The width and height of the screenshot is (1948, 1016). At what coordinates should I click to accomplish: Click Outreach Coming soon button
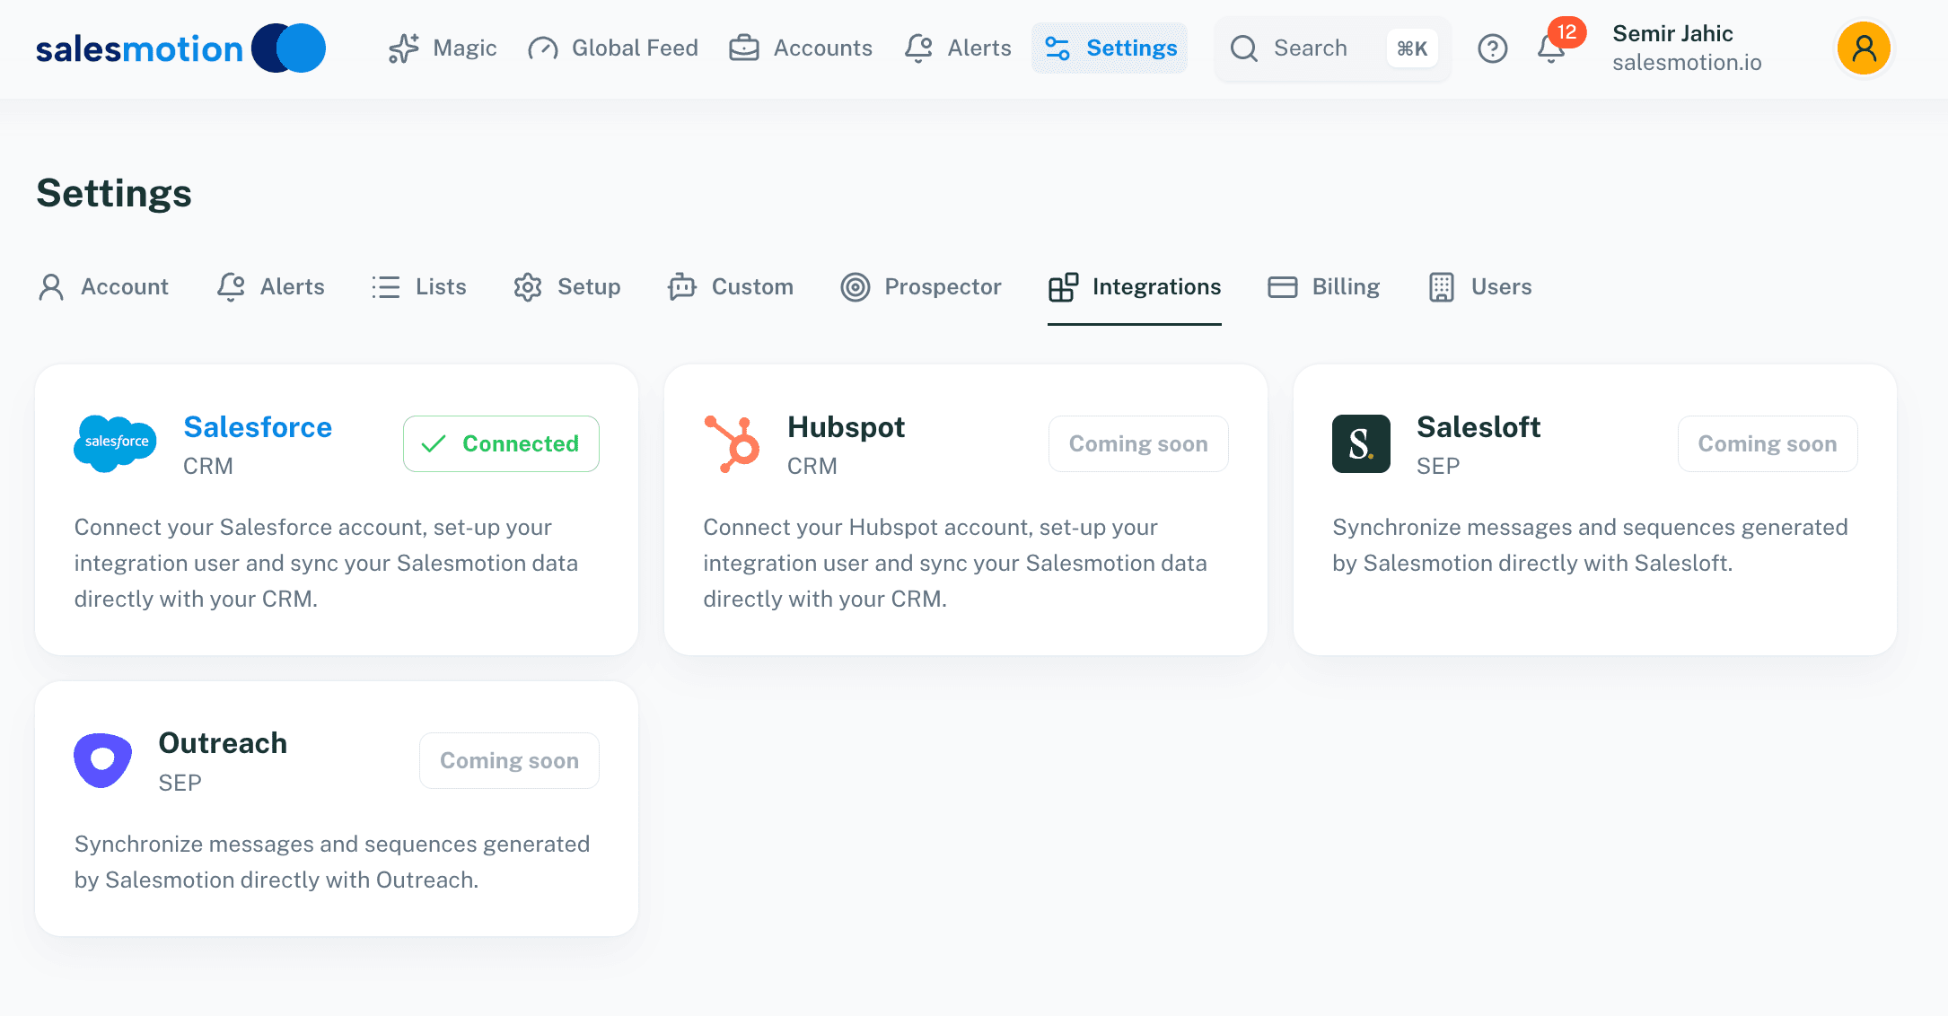[x=509, y=760]
